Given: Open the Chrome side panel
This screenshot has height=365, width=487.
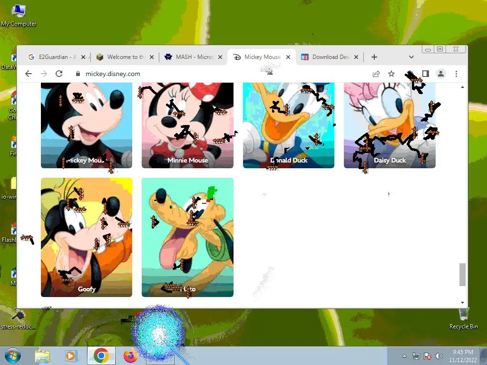Looking at the screenshot, I should pyautogui.click(x=426, y=74).
